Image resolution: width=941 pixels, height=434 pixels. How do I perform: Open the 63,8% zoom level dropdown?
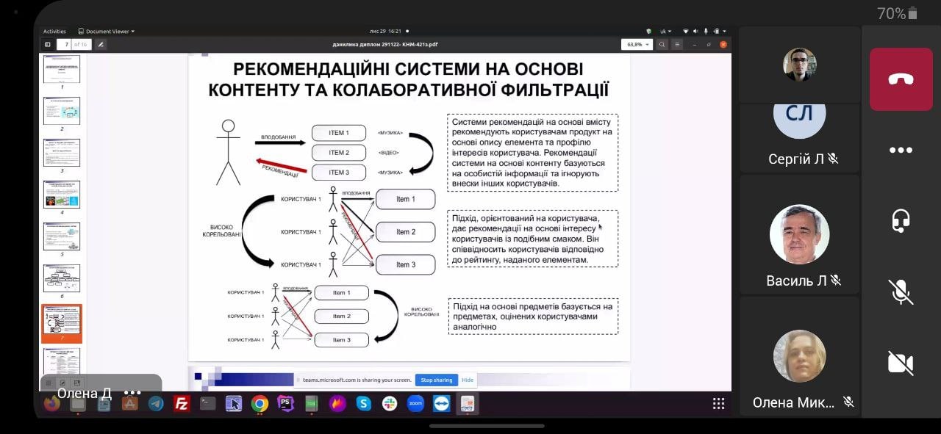point(637,44)
